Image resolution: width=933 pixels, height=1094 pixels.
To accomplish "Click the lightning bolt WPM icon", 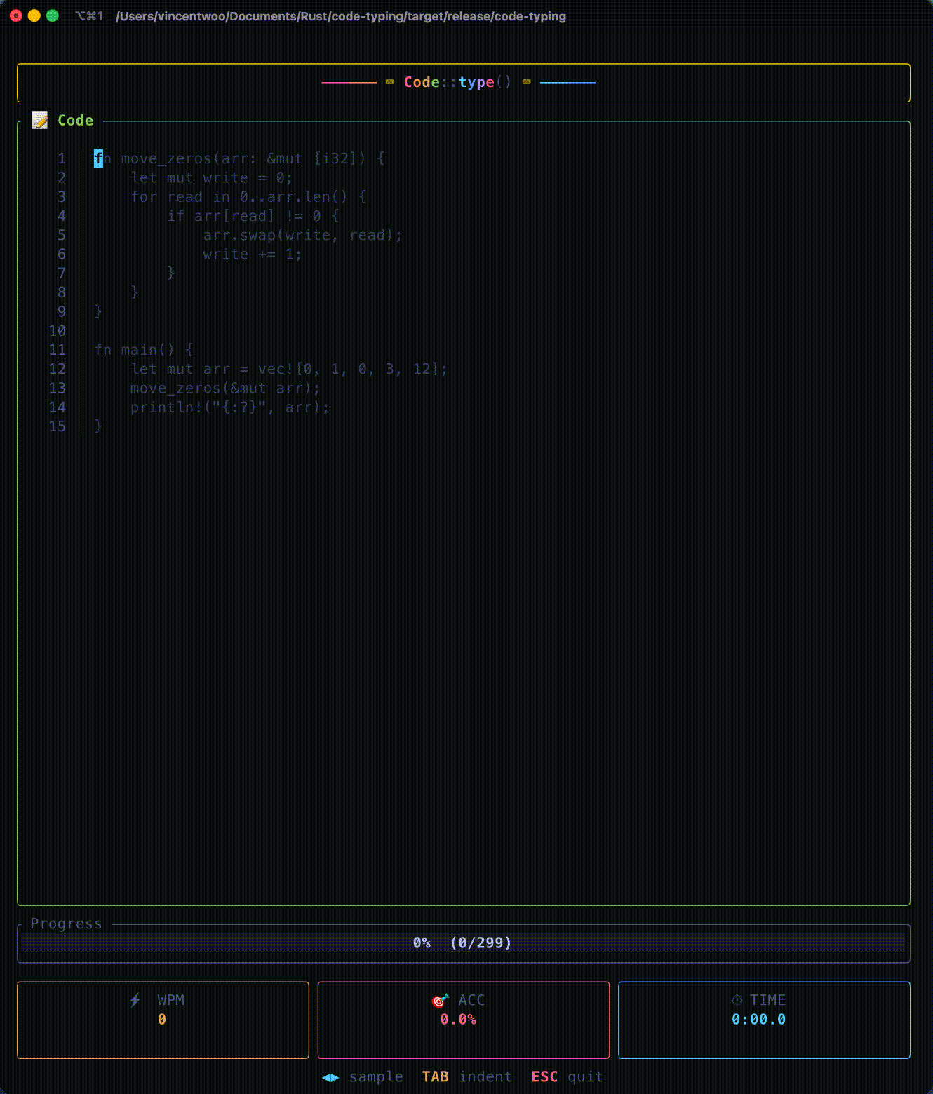I will pos(135,1000).
